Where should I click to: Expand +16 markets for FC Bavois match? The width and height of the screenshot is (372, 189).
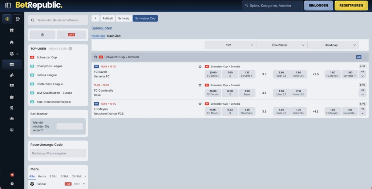[x=363, y=74]
